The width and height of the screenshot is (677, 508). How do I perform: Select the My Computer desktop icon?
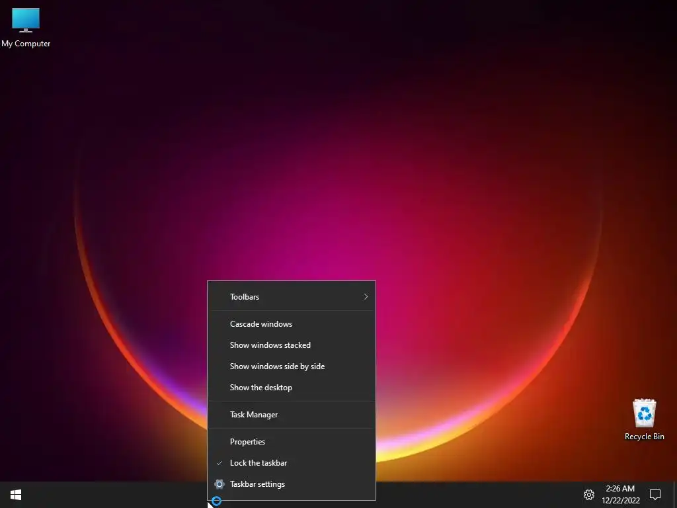coord(26,28)
